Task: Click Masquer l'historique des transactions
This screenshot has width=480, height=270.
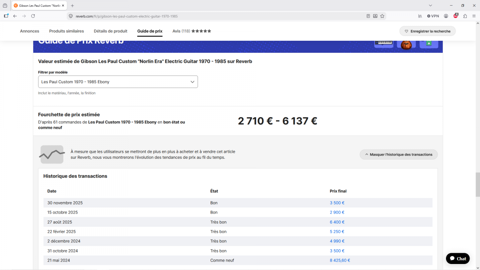Action: [399, 154]
